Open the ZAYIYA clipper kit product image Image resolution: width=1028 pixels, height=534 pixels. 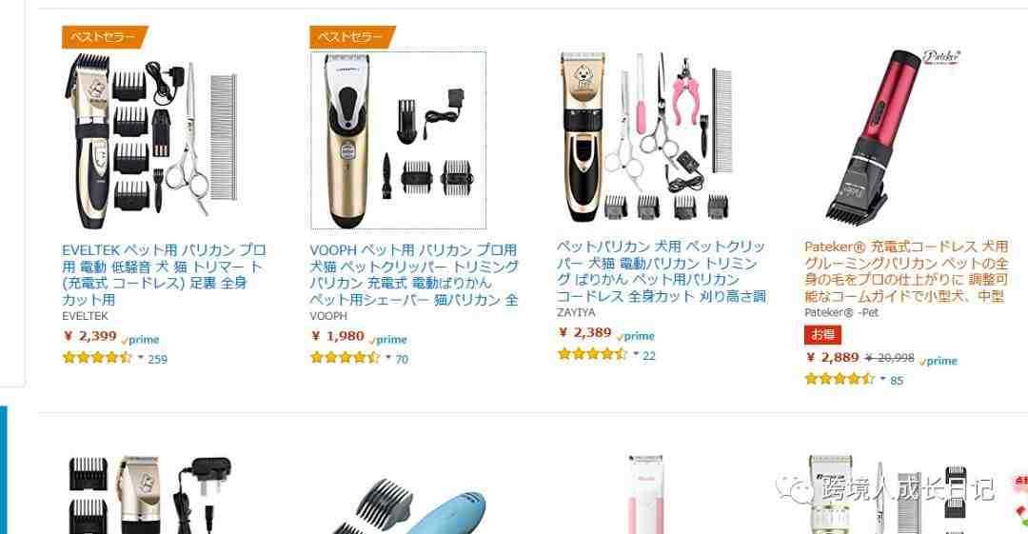[645, 136]
